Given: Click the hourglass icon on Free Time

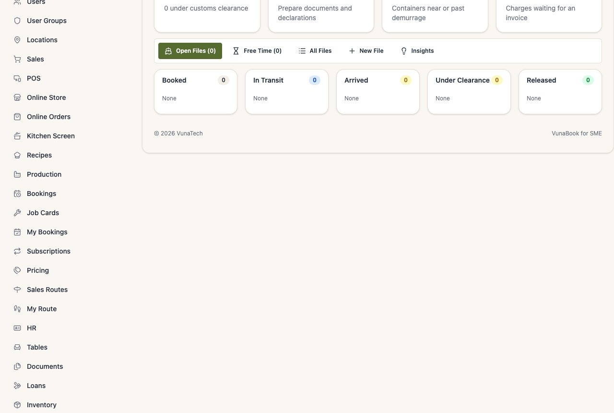Looking at the screenshot, I should (x=236, y=51).
